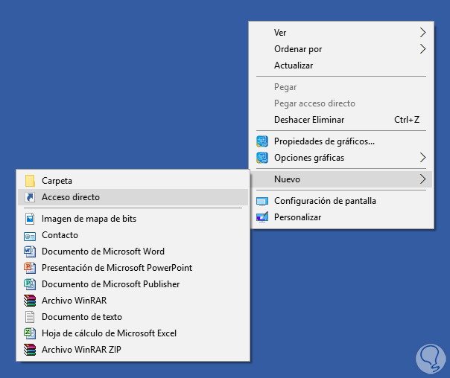Click the PowerPoint presentation icon
450x378 pixels.
pyautogui.click(x=30, y=268)
